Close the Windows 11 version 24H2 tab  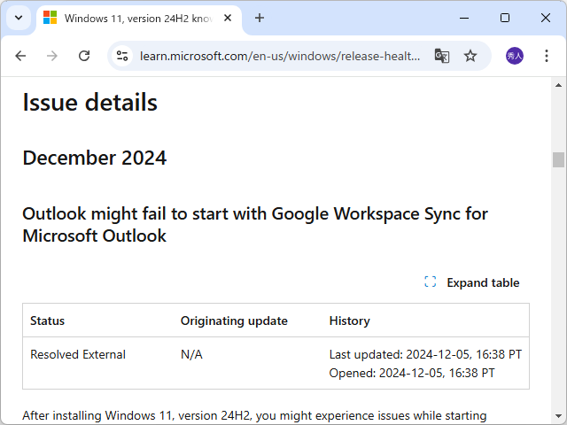click(x=229, y=18)
